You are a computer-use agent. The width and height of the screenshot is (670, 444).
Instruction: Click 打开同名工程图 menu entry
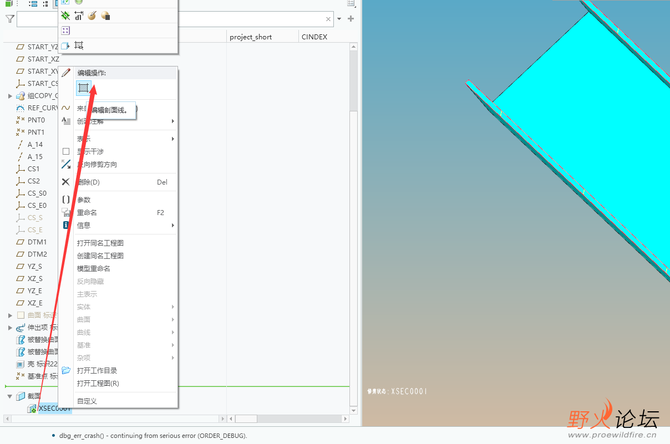(100, 243)
